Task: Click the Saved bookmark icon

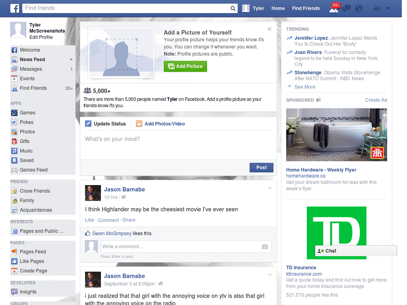Action: coord(14,160)
